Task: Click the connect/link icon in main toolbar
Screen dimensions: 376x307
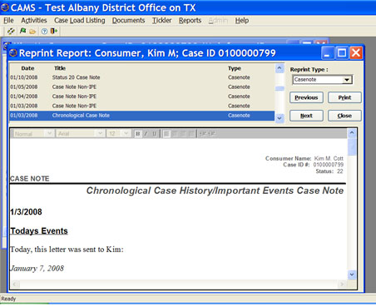Action: click(11, 31)
